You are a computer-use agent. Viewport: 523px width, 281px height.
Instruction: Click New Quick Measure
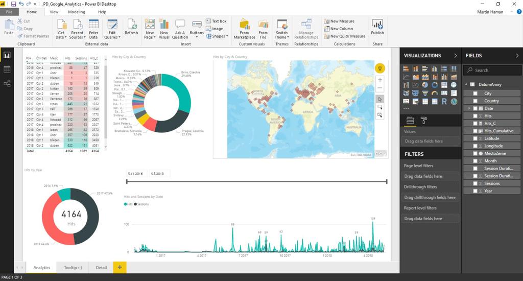345,36
